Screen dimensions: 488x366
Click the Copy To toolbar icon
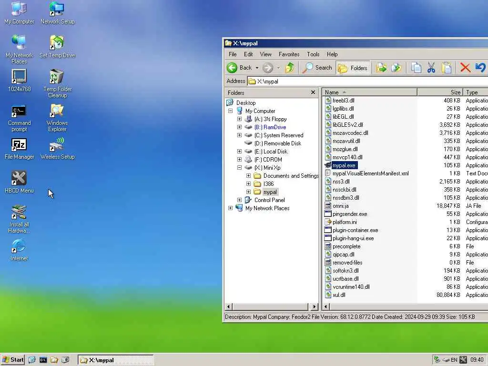pos(396,68)
